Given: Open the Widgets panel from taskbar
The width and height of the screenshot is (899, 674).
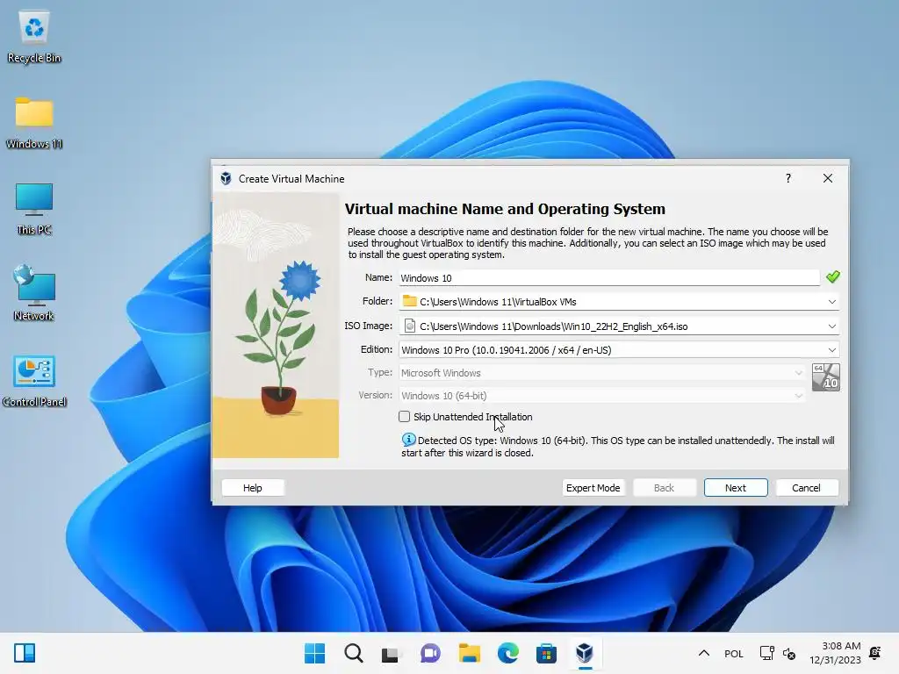Looking at the screenshot, I should [x=25, y=653].
